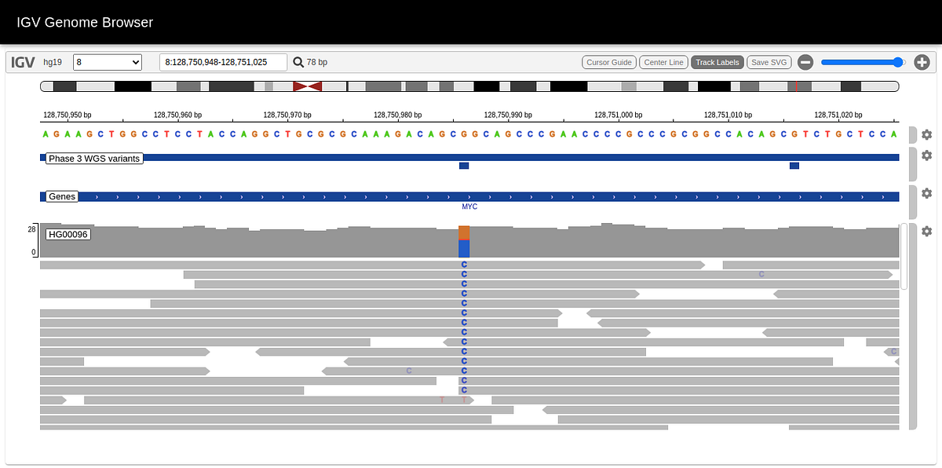Click the locus coordinates input field
The width and height of the screenshot is (942, 468).
[x=223, y=61]
